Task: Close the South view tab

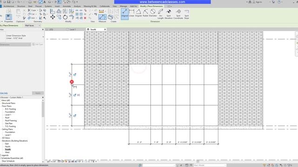Action: point(105,30)
